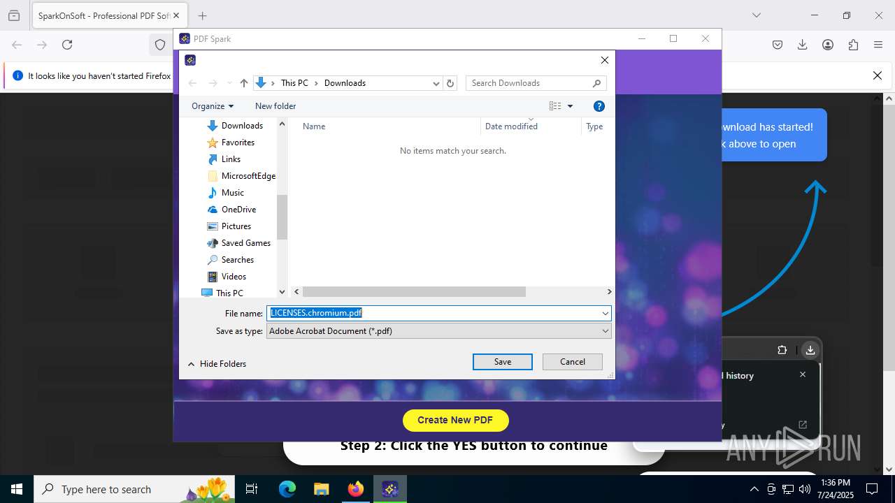Screen dimensions: 895x503
Task: Open Save as type combo box
Action: [439, 331]
